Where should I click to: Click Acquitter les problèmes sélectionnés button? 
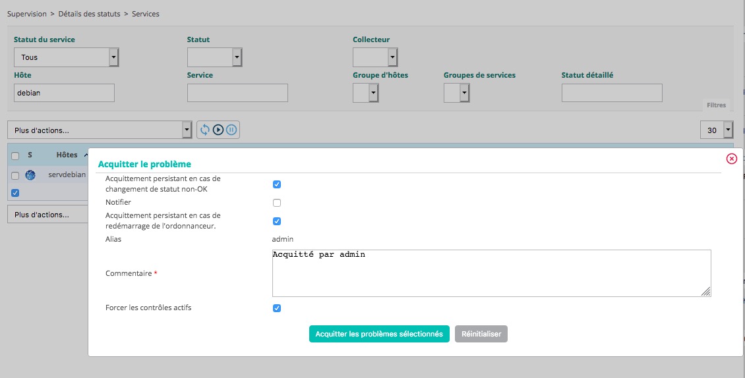tap(379, 334)
